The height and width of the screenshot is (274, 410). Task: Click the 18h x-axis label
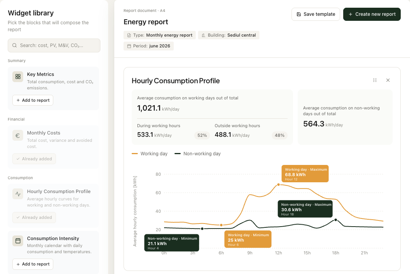tap(335, 253)
